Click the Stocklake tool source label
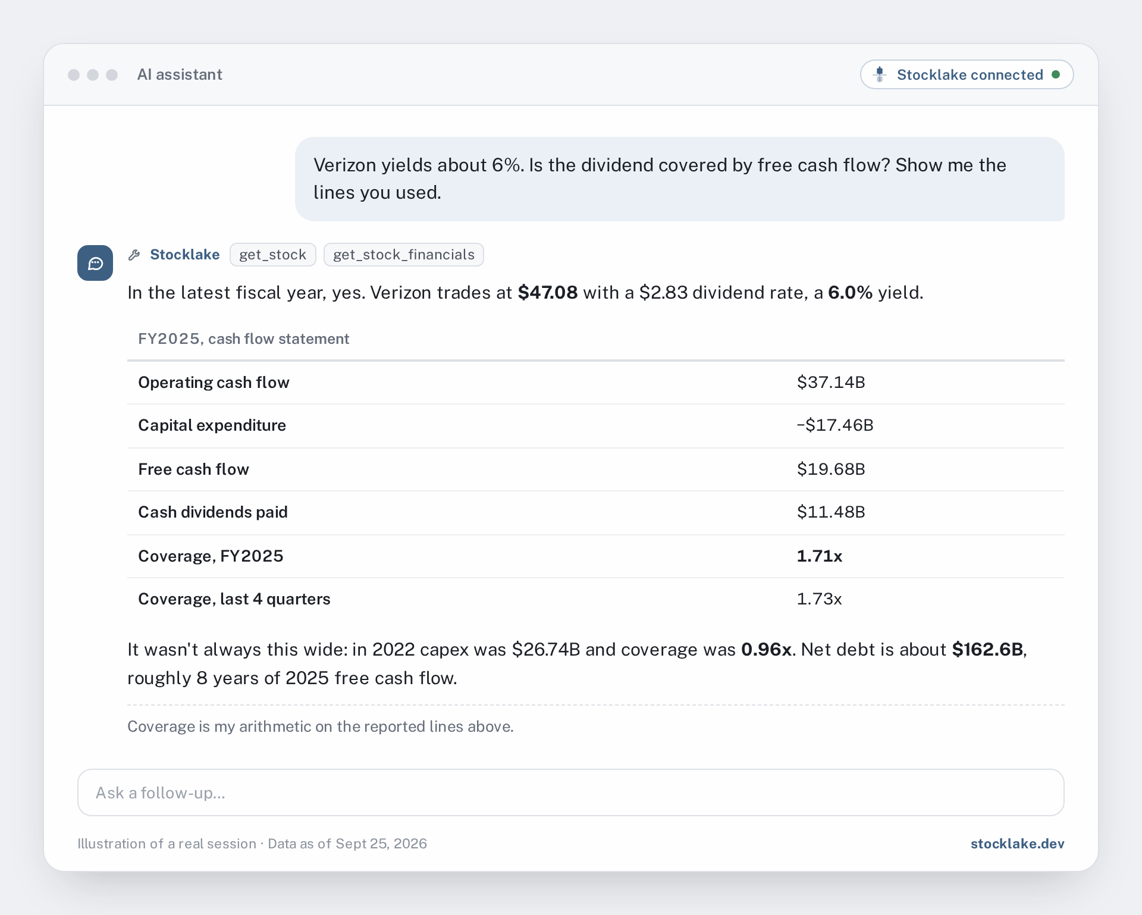The width and height of the screenshot is (1142, 915). click(184, 255)
